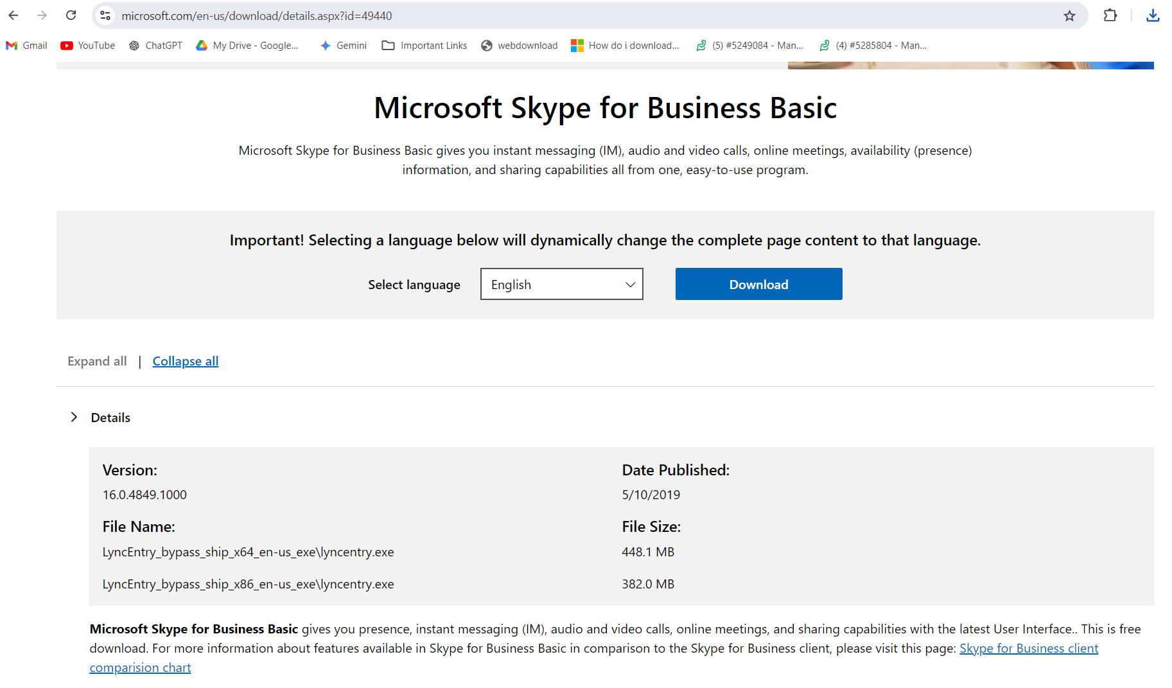Reload the current page
Image resolution: width=1172 pixels, height=688 pixels.
click(71, 15)
